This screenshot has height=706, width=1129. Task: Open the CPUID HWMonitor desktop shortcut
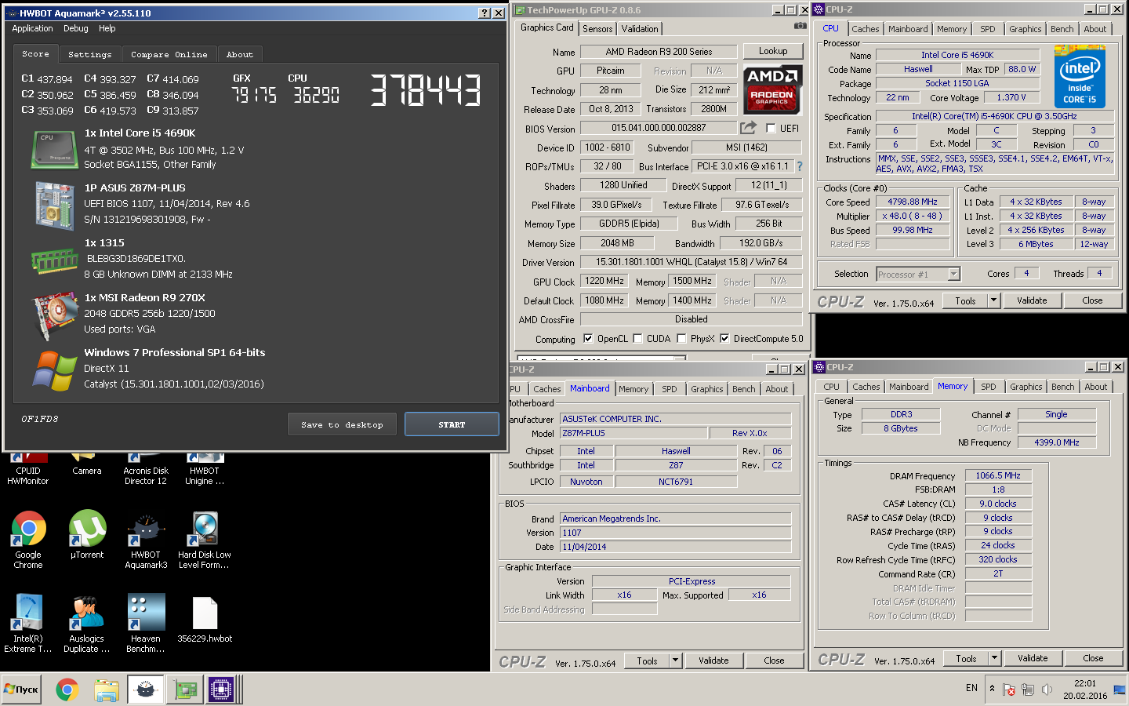tap(28, 467)
